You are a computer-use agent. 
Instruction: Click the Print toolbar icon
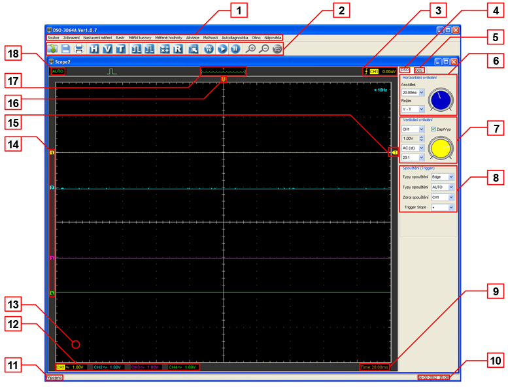(x=78, y=49)
